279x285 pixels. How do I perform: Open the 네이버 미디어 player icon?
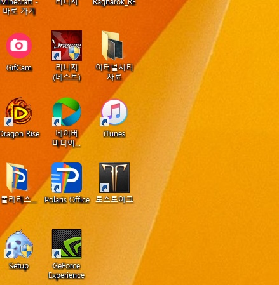67,112
